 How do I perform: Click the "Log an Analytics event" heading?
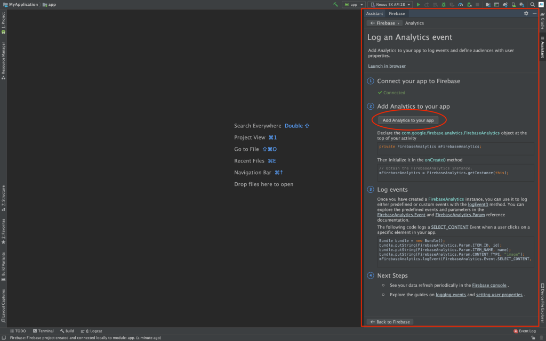pos(409,37)
